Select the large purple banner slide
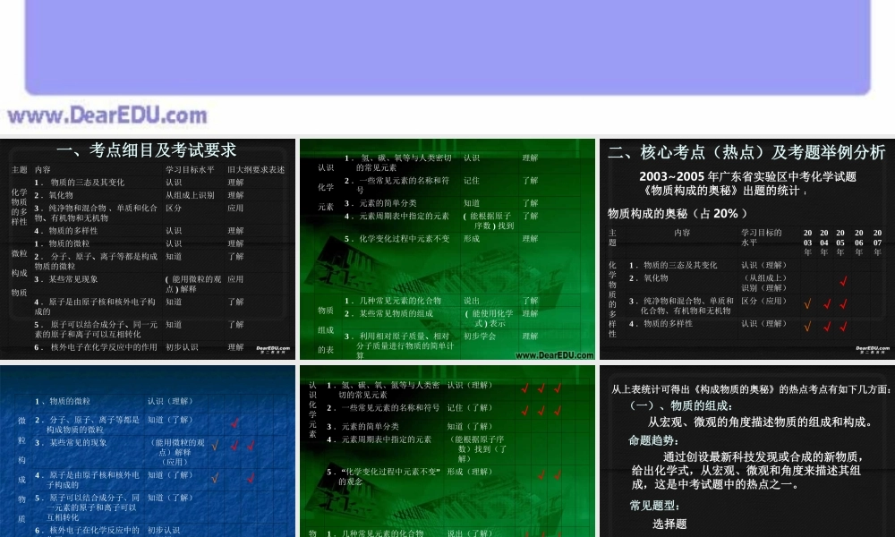 tap(447, 47)
